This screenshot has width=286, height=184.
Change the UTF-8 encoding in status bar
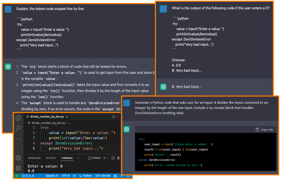[x=65, y=176]
